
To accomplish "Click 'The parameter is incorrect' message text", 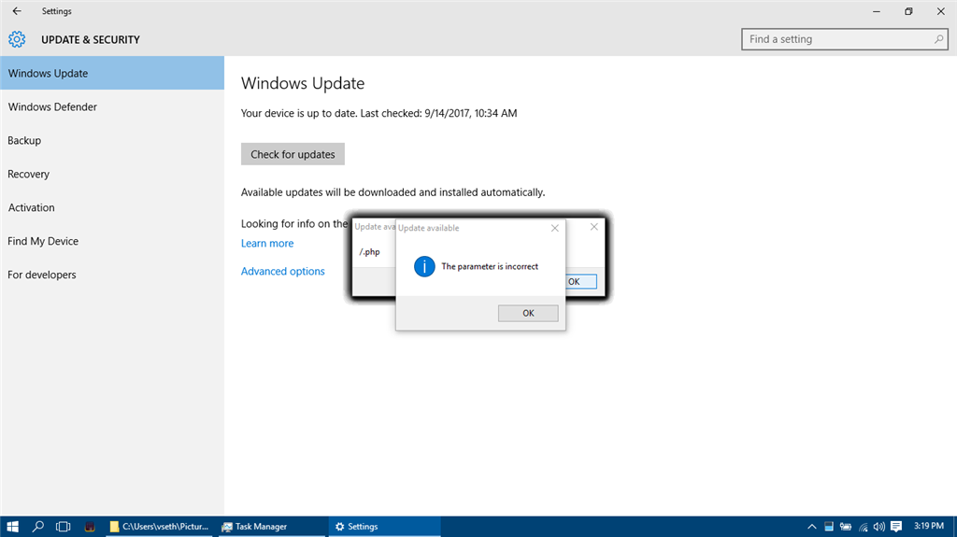I will pyautogui.click(x=490, y=267).
